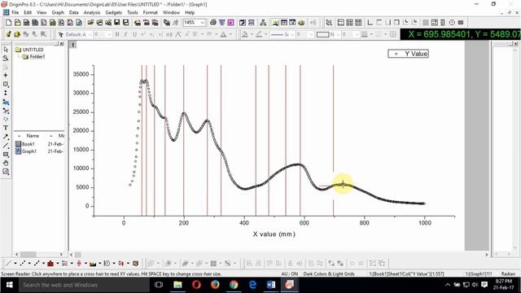
Task: Click the Project Explorer horizontal scrollbar
Action: coord(39,254)
